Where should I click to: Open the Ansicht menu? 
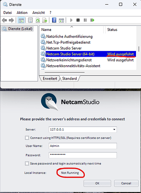click(x=39, y=13)
